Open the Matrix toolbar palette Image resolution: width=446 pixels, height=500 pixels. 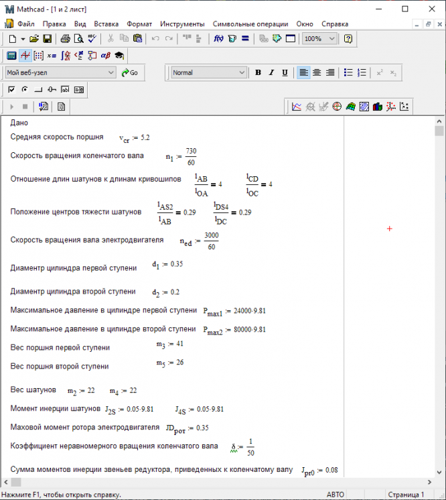39,56
